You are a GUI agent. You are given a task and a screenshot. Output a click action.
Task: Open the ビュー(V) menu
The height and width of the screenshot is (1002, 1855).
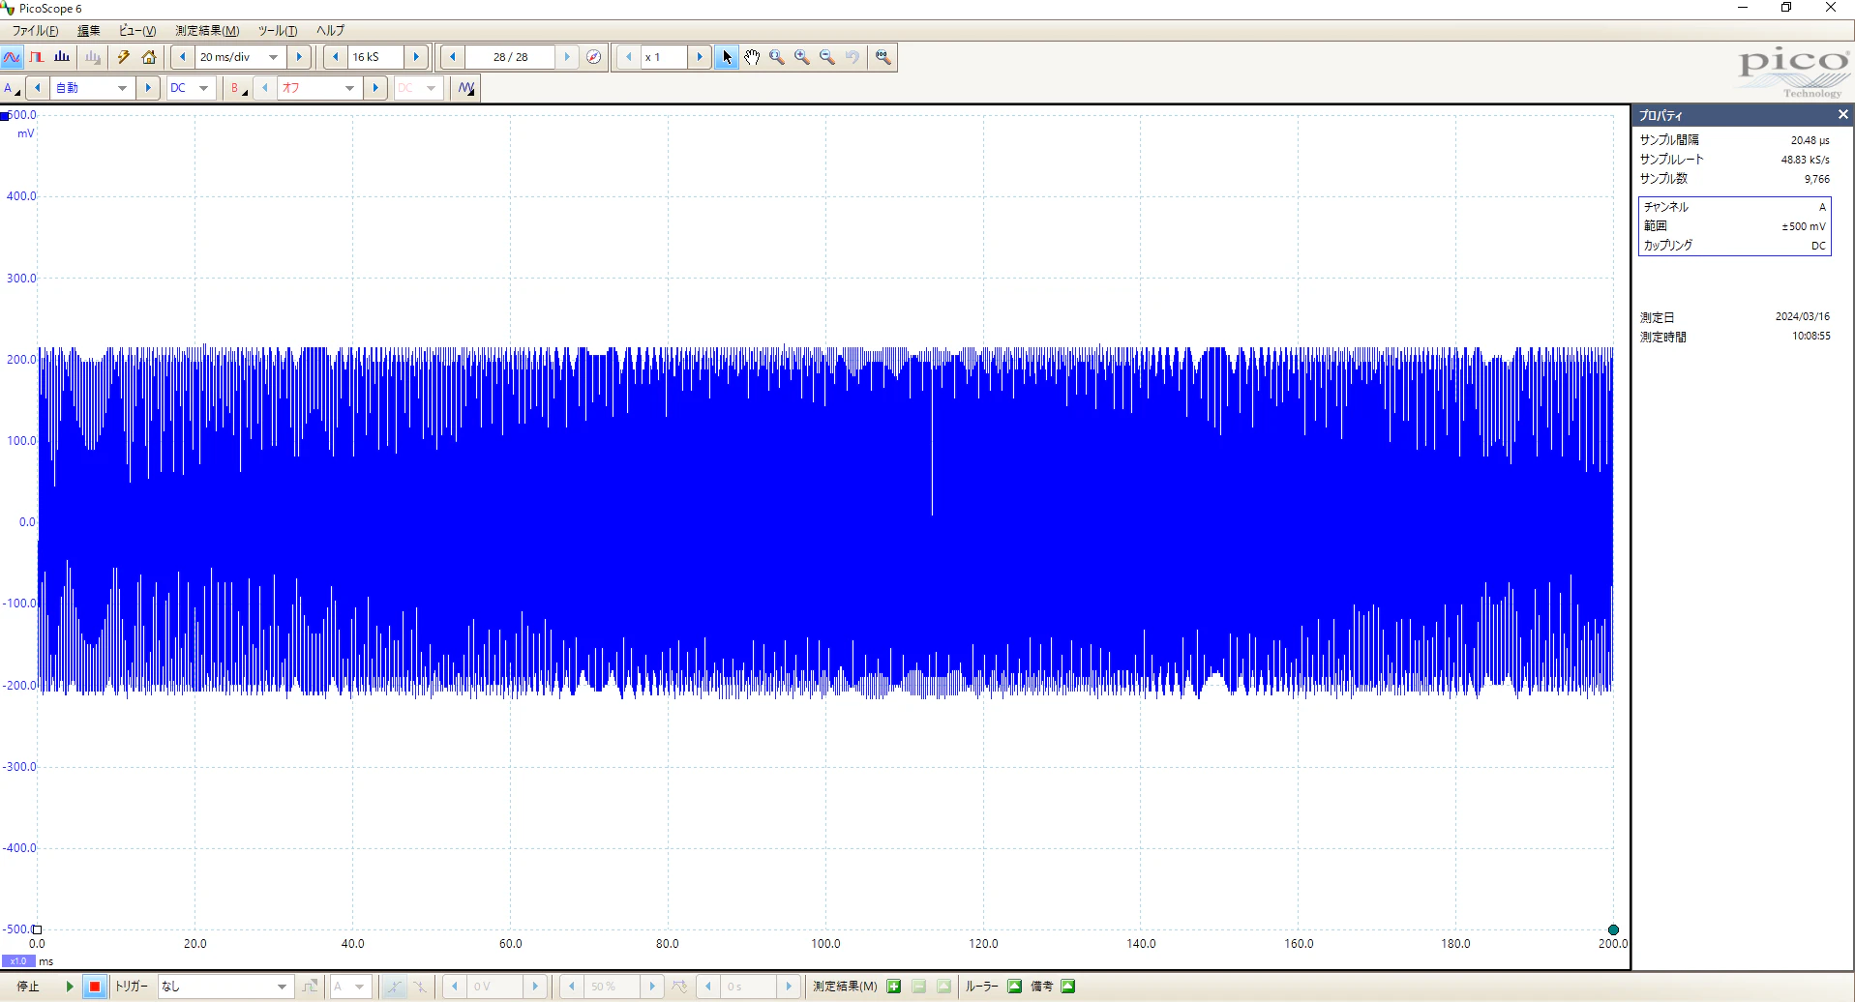136,31
